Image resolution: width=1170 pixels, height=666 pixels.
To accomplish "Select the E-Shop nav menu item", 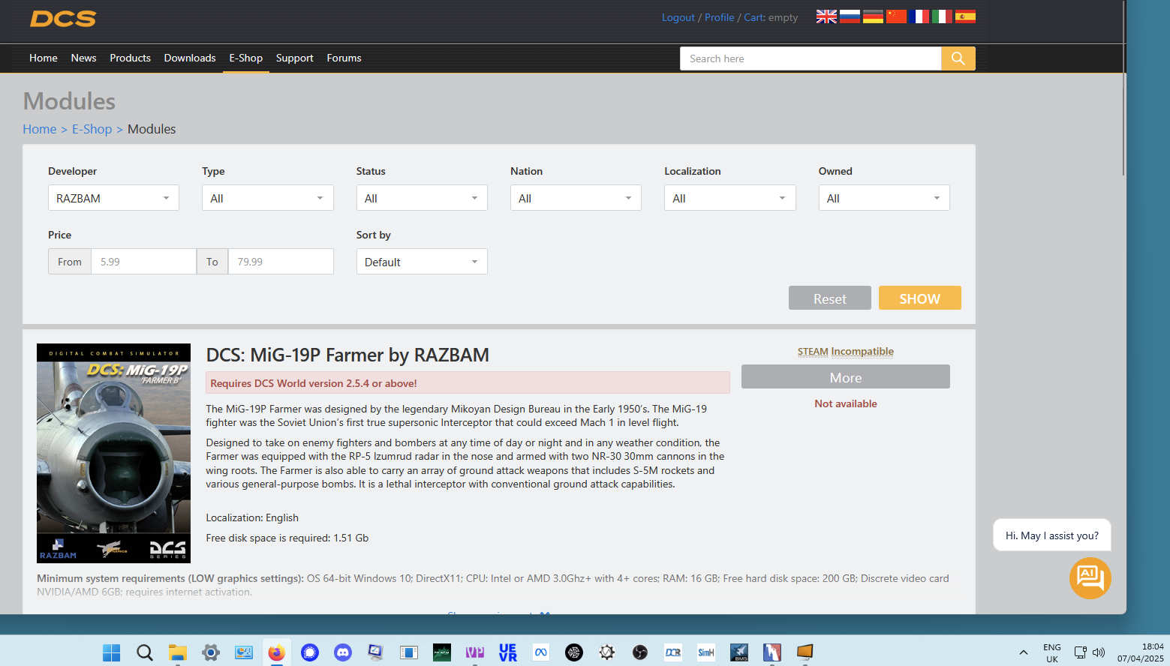I will click(x=246, y=58).
